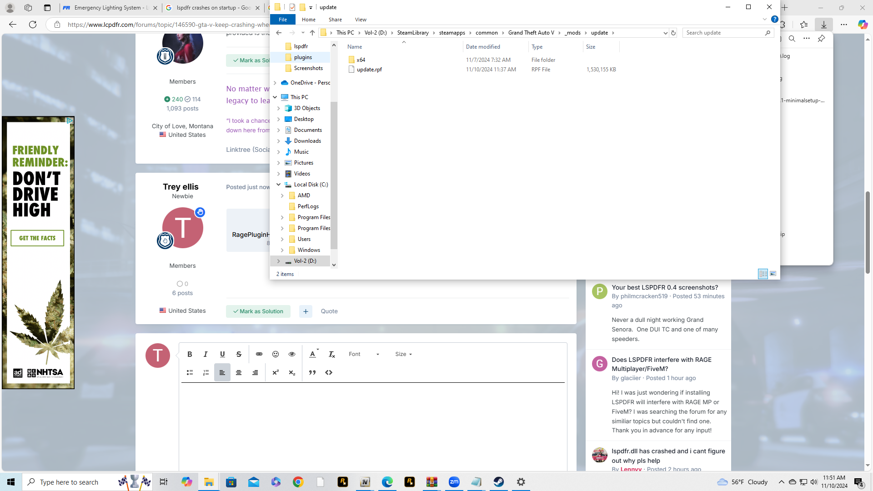
Task: Insert a code block
Action: tap(329, 372)
